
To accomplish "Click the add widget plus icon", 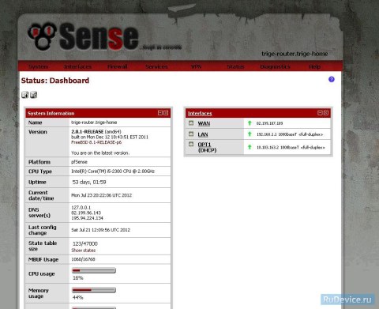I will pos(25,95).
